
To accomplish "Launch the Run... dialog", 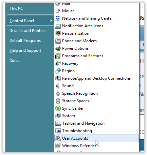I will pyautogui.click(x=15, y=60).
